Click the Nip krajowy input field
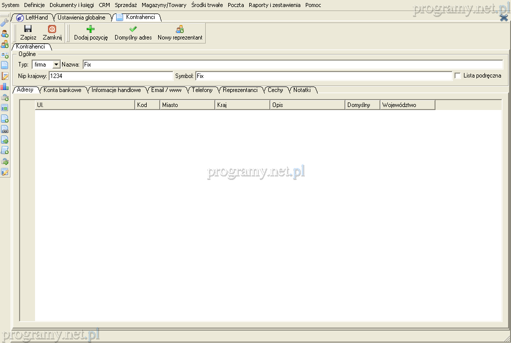Viewport: 511px width, 343px height. (110, 76)
